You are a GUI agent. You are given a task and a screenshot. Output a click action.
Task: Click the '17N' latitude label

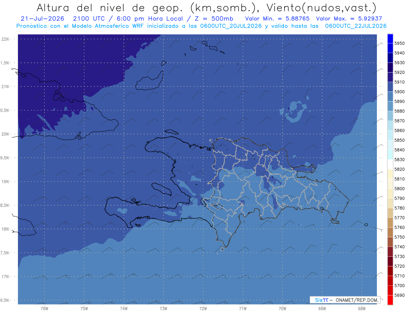[5, 277]
